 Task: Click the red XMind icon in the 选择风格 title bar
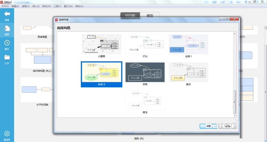pyautogui.click(x=56, y=20)
